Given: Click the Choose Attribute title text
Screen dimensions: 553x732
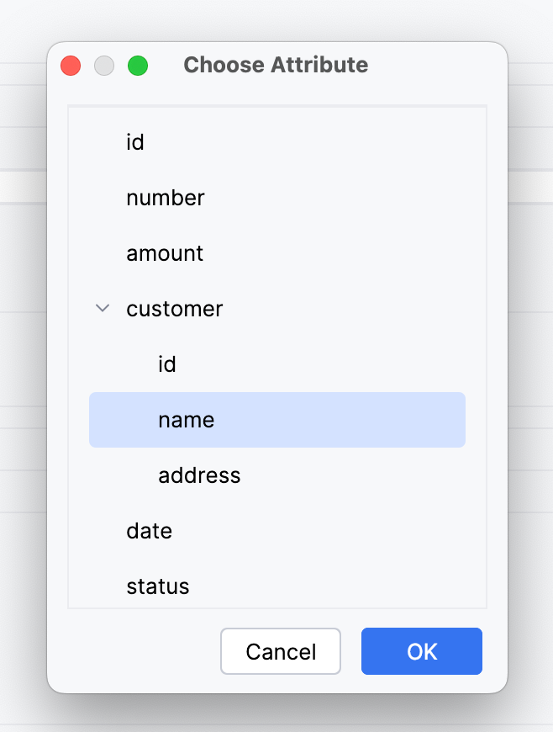Looking at the screenshot, I should [x=276, y=66].
